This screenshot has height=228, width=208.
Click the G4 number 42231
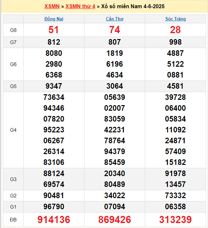pos(115,130)
